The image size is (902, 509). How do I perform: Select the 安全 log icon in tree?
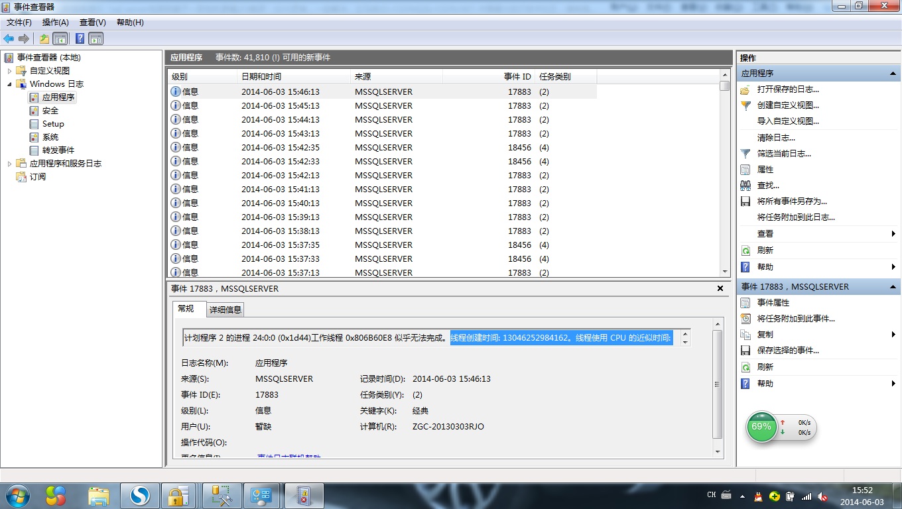34,111
